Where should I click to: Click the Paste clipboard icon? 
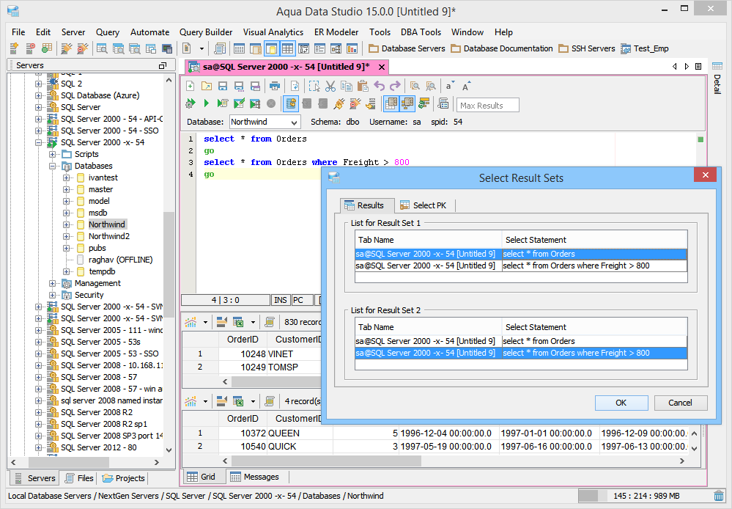363,86
